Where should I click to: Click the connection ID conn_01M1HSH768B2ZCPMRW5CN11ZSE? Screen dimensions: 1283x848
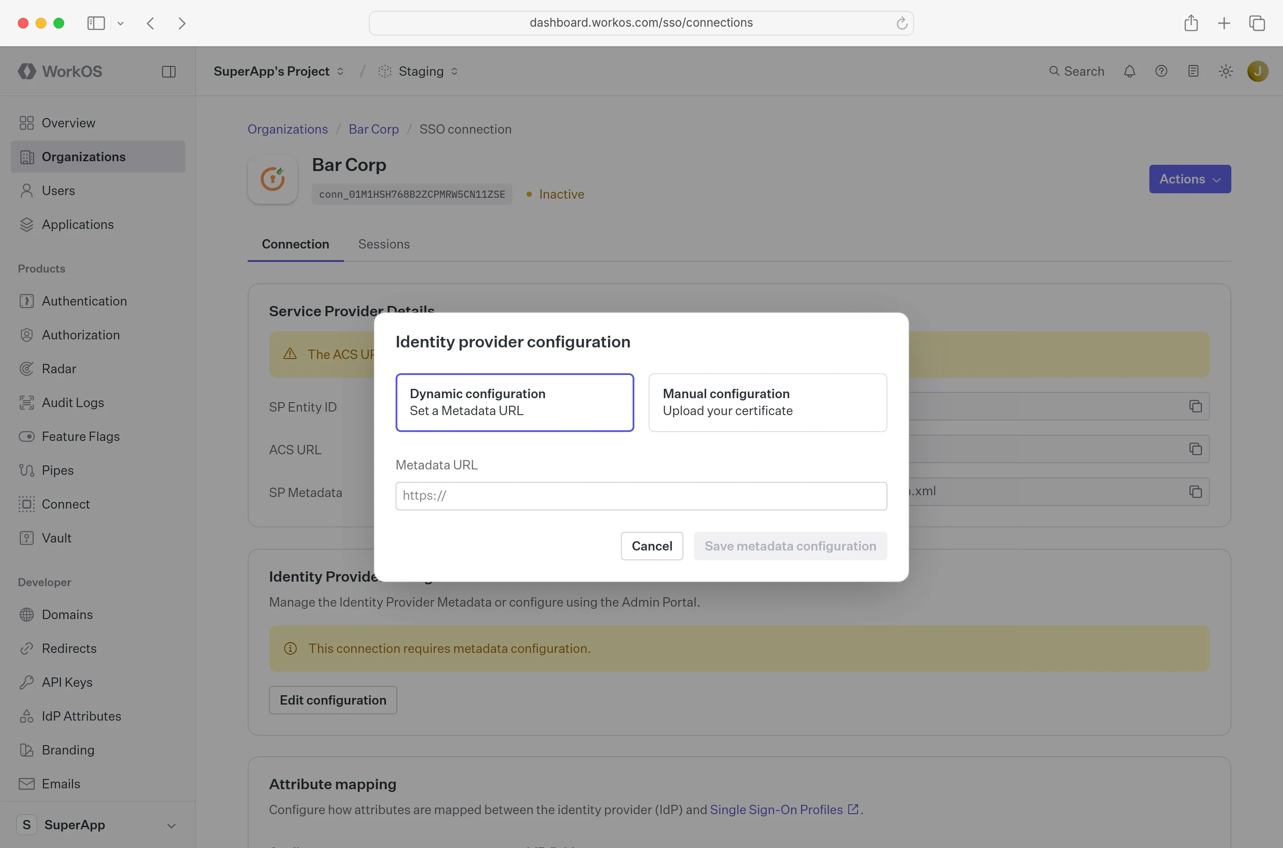412,195
